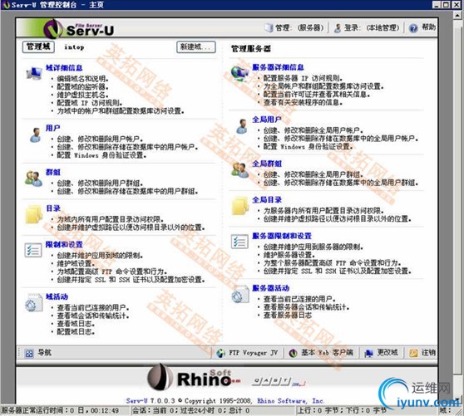The width and height of the screenshot is (464, 416).
Task: Open the 服务器详细信息 link
Action: (x=279, y=67)
